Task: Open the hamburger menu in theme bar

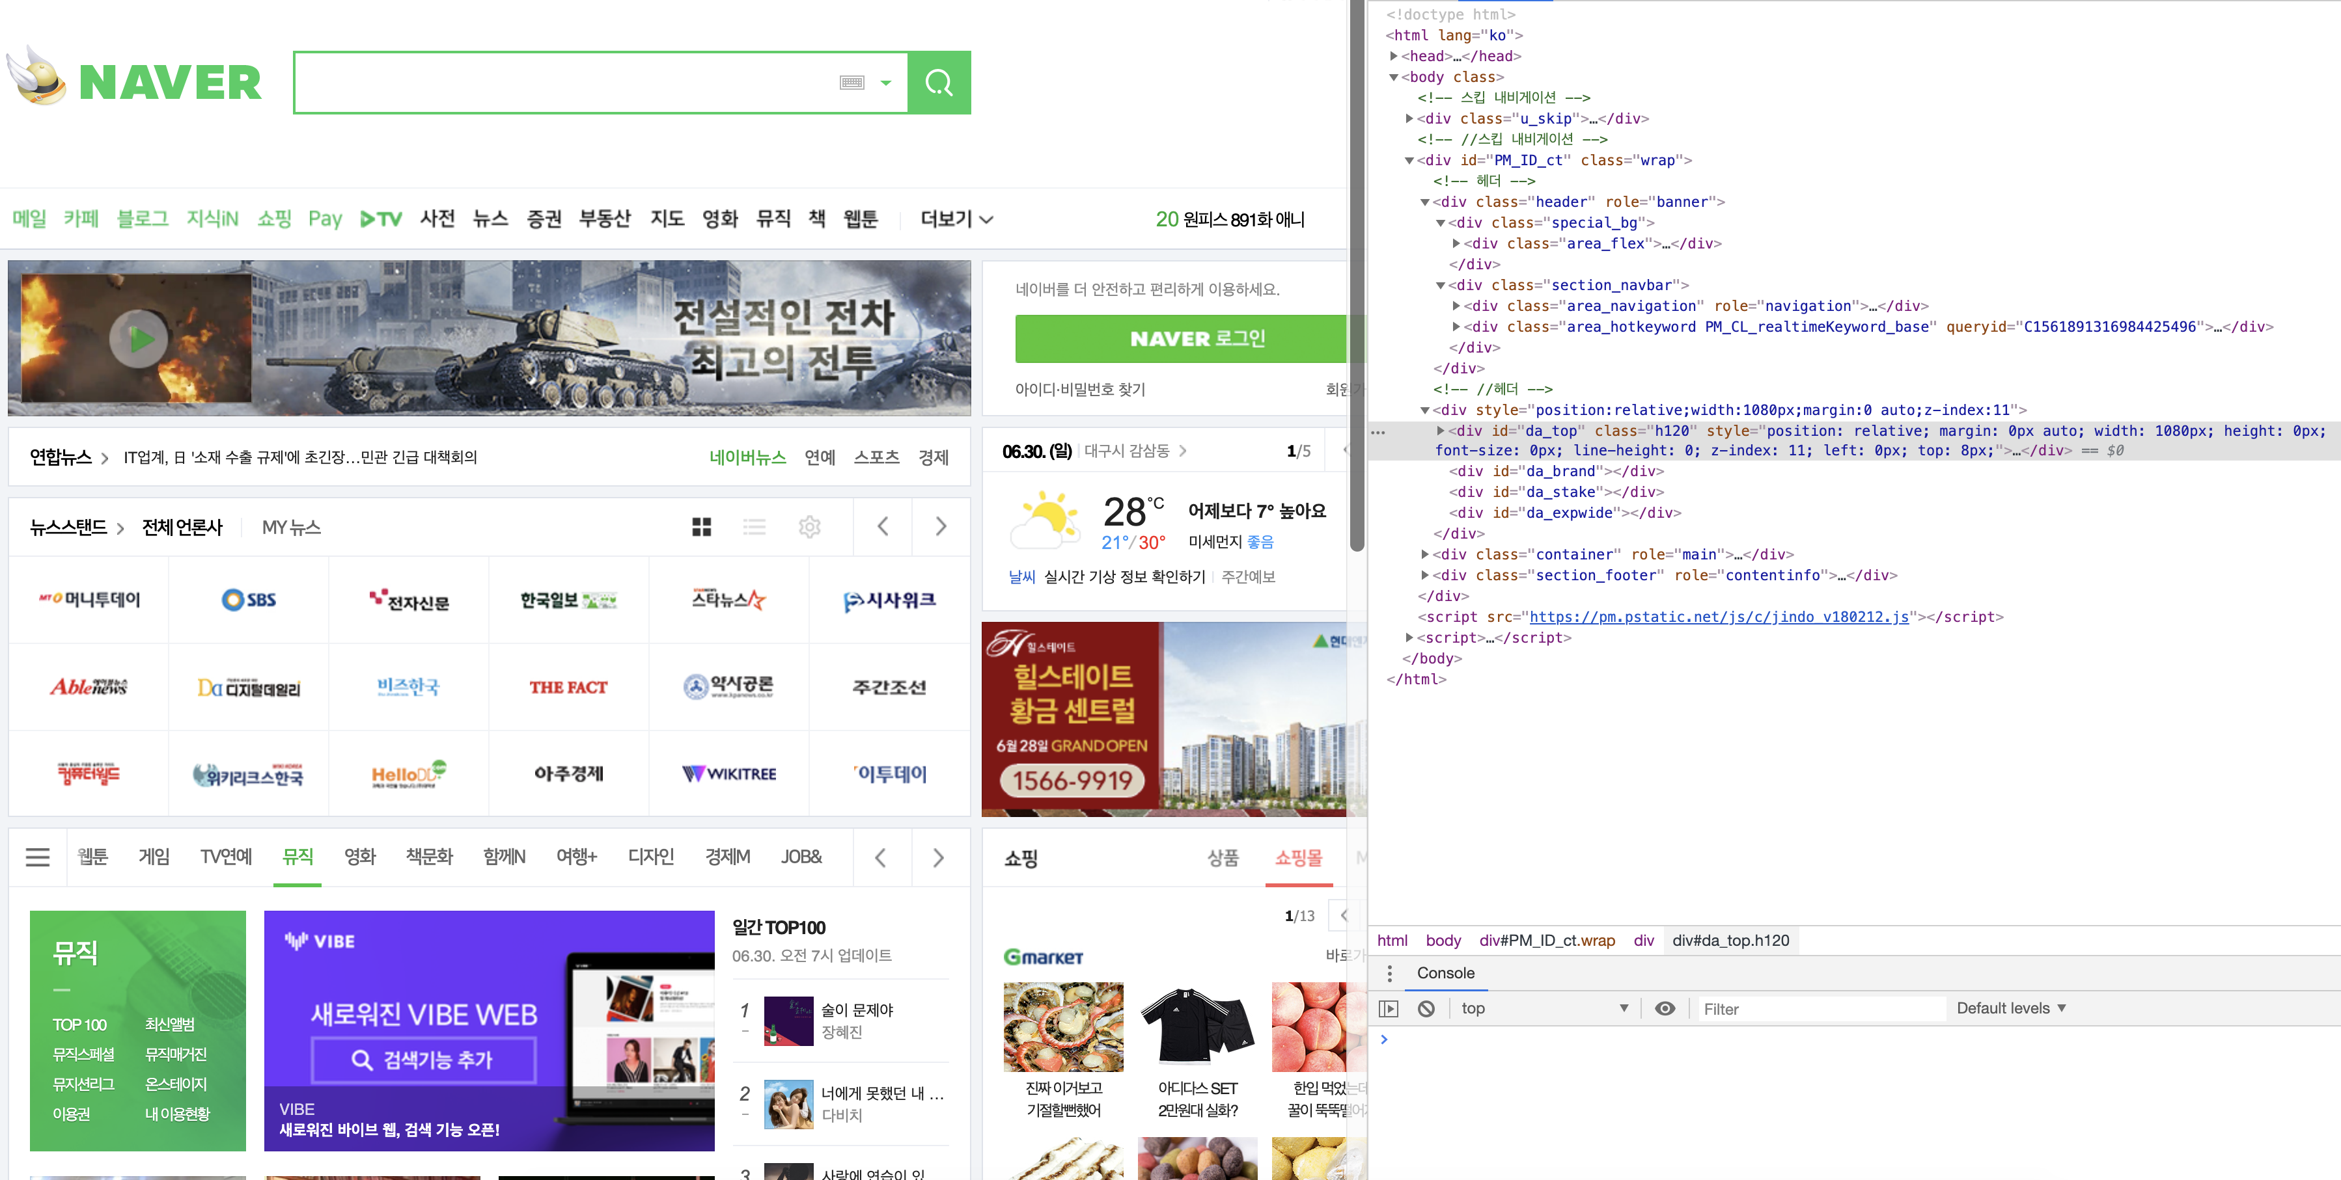Action: click(x=37, y=857)
